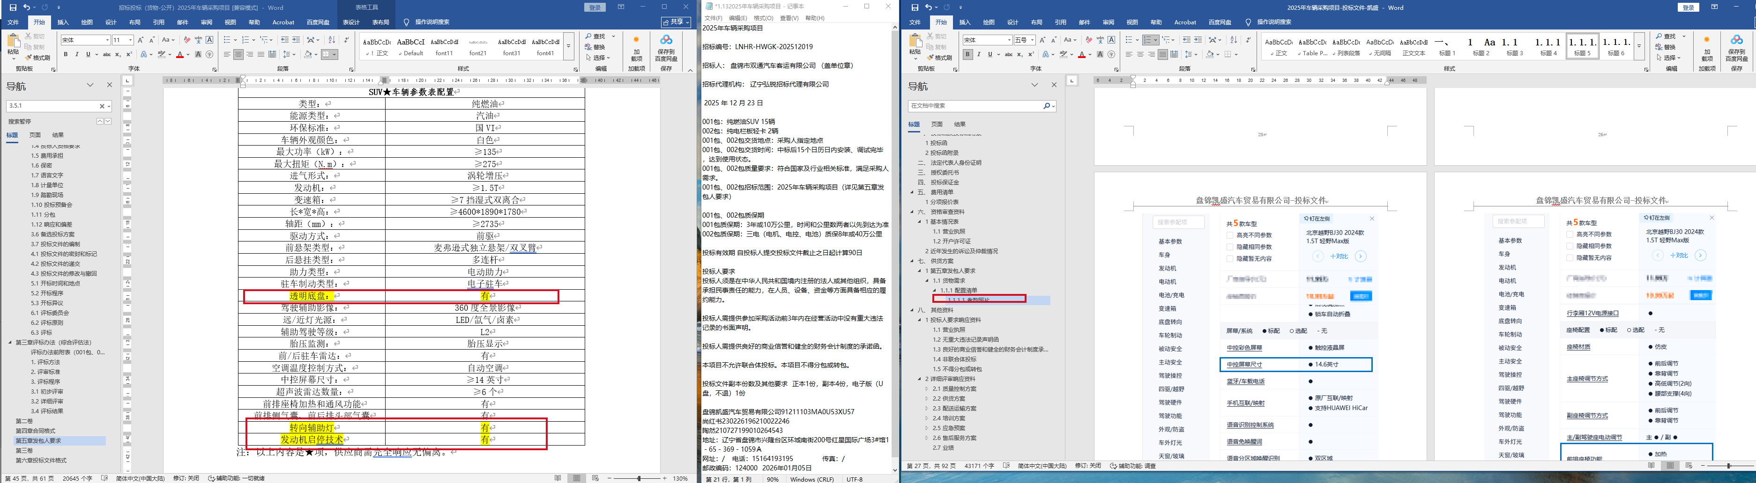Center-align text in the left Word window

(238, 54)
